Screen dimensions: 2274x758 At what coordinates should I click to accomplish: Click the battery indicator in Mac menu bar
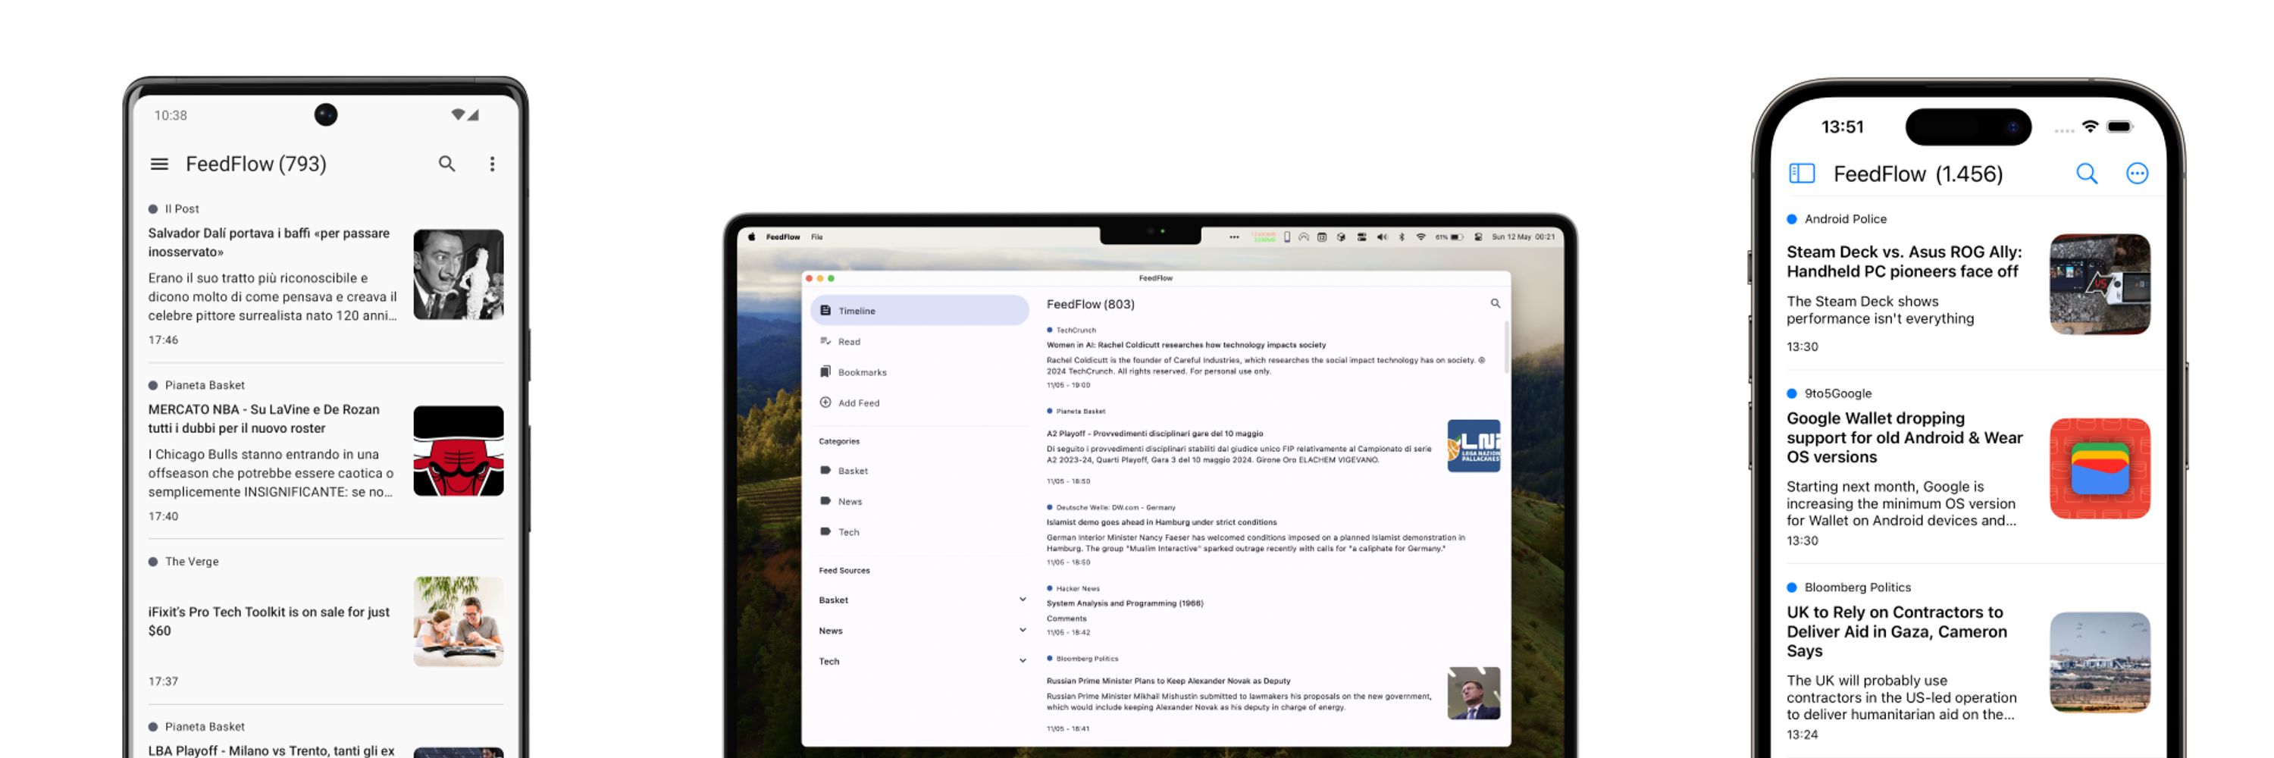coord(1449,237)
